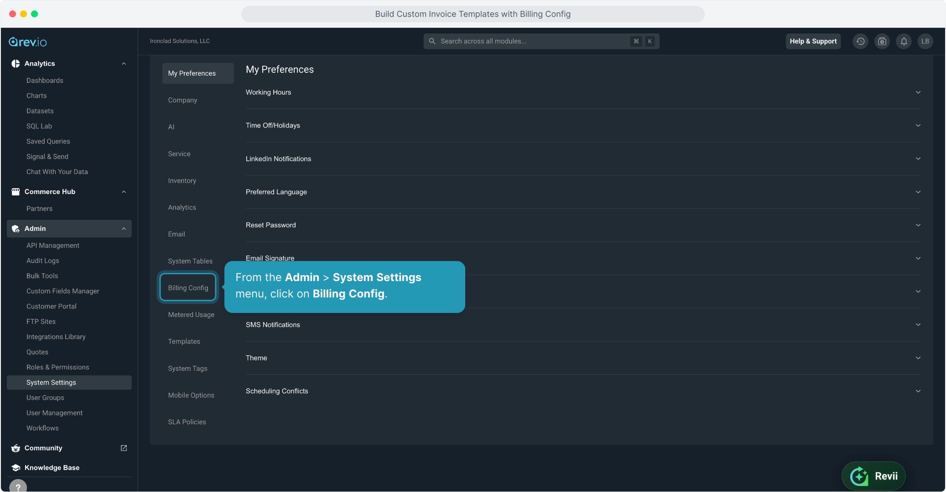Expand the Working Hours section

(x=583, y=92)
